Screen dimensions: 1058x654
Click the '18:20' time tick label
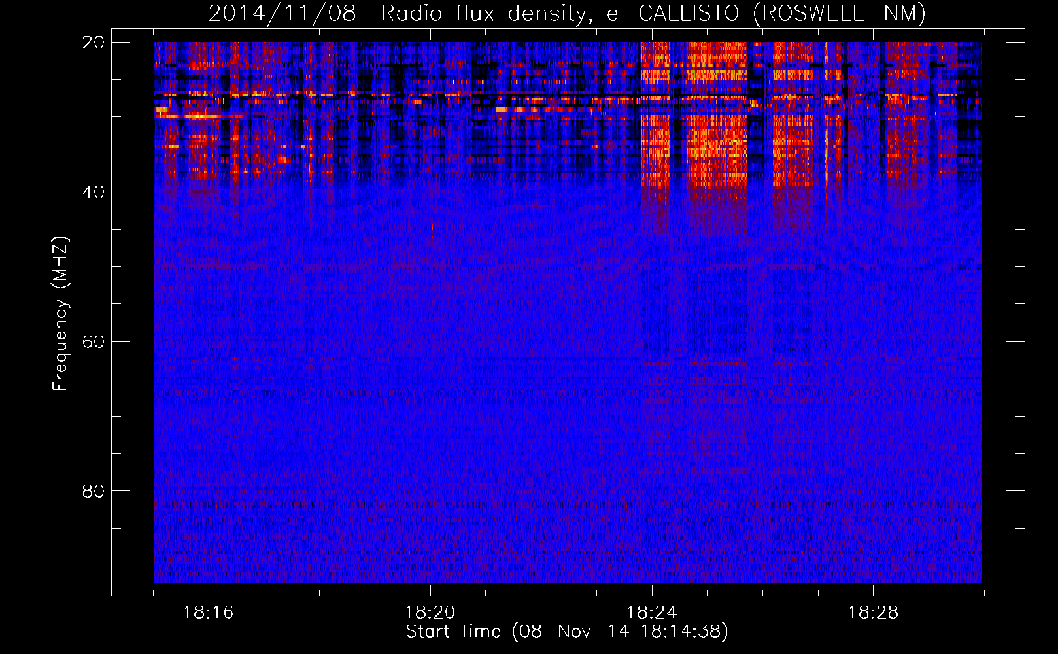point(430,613)
